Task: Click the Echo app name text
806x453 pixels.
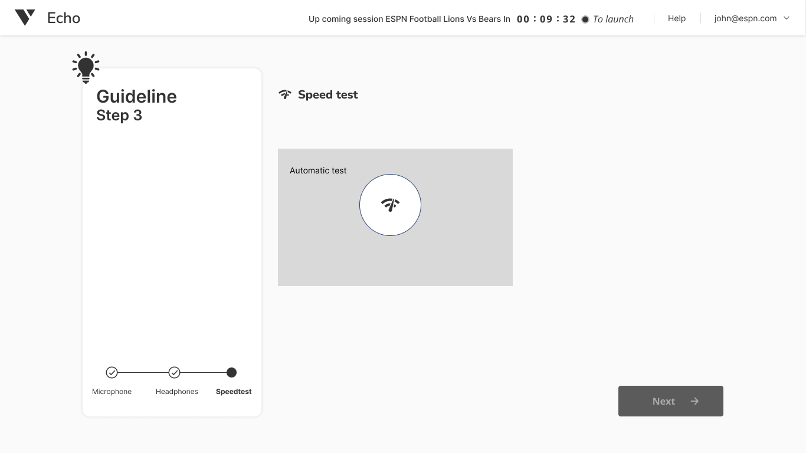Action: [64, 18]
